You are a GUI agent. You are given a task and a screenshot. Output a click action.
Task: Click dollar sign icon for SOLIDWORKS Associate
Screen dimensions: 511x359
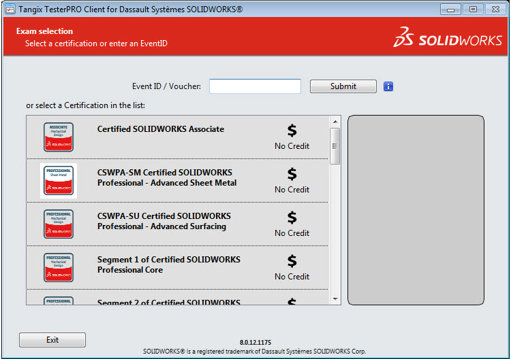coord(292,131)
